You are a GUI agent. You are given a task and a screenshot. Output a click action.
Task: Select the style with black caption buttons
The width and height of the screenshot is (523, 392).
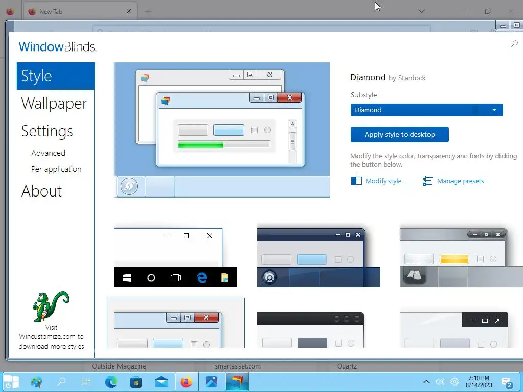pyautogui.click(x=454, y=330)
